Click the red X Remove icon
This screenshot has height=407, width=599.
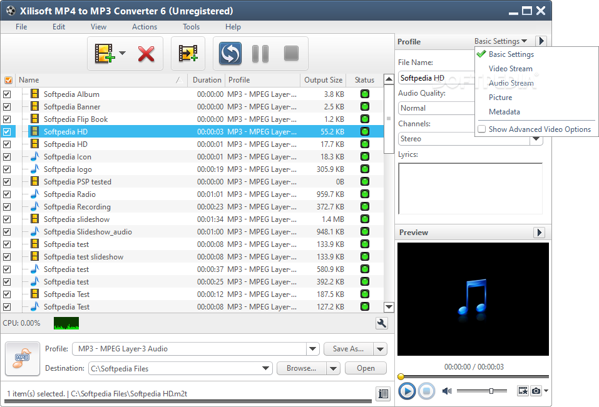(146, 54)
